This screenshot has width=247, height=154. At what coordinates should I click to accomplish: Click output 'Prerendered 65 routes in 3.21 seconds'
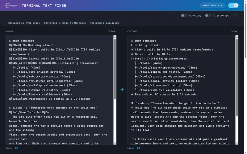[164, 95]
